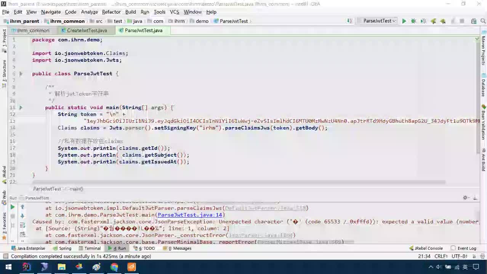Viewport: 487px width, 274px height.
Task: Run main method from gutter arrow
Action: tap(21, 108)
